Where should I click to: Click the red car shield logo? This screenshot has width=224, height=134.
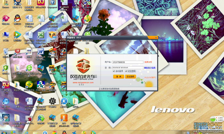click(83, 66)
